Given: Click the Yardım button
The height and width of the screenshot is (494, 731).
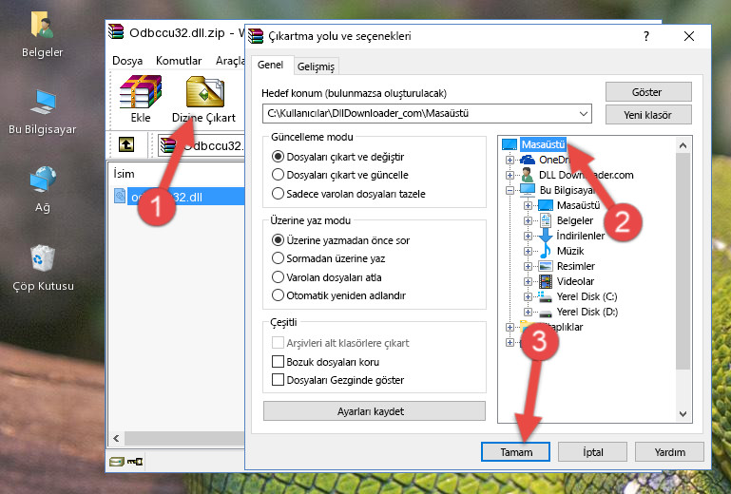Looking at the screenshot, I should pyautogui.click(x=669, y=452).
